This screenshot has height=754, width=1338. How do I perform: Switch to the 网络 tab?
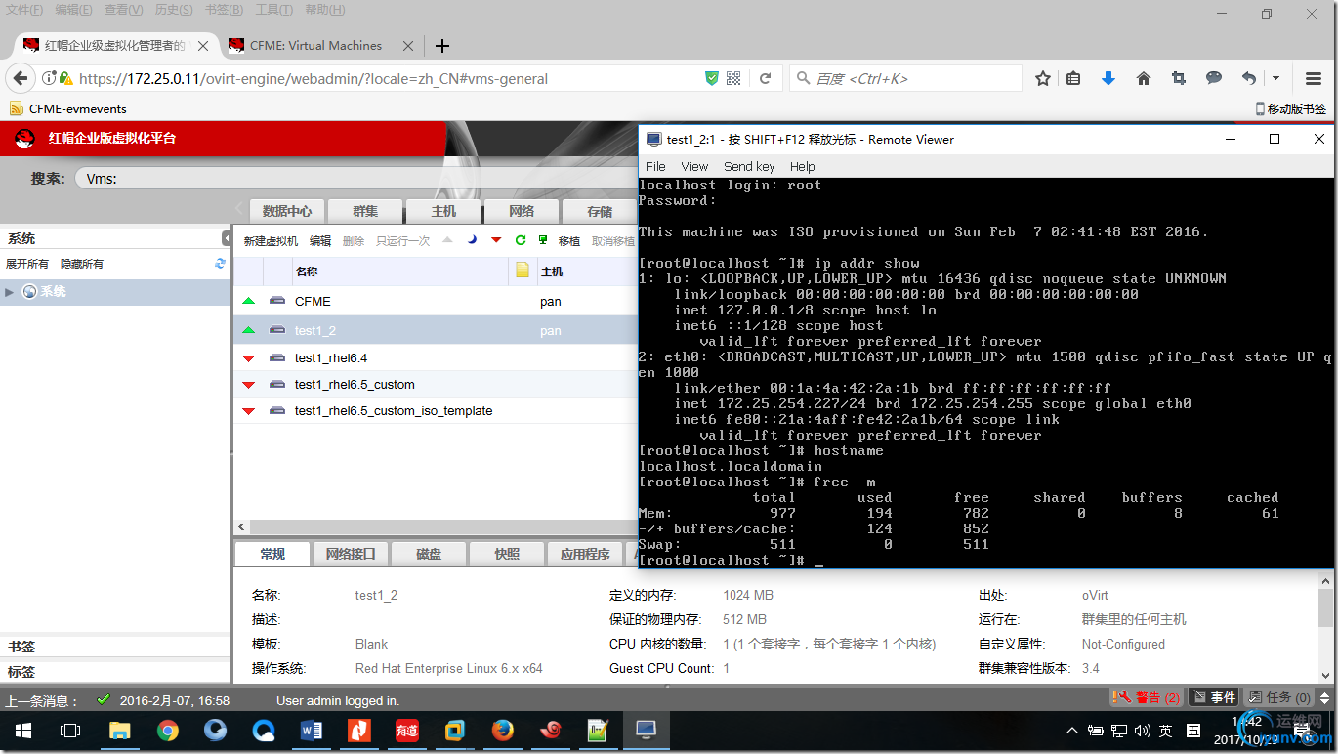coord(522,211)
